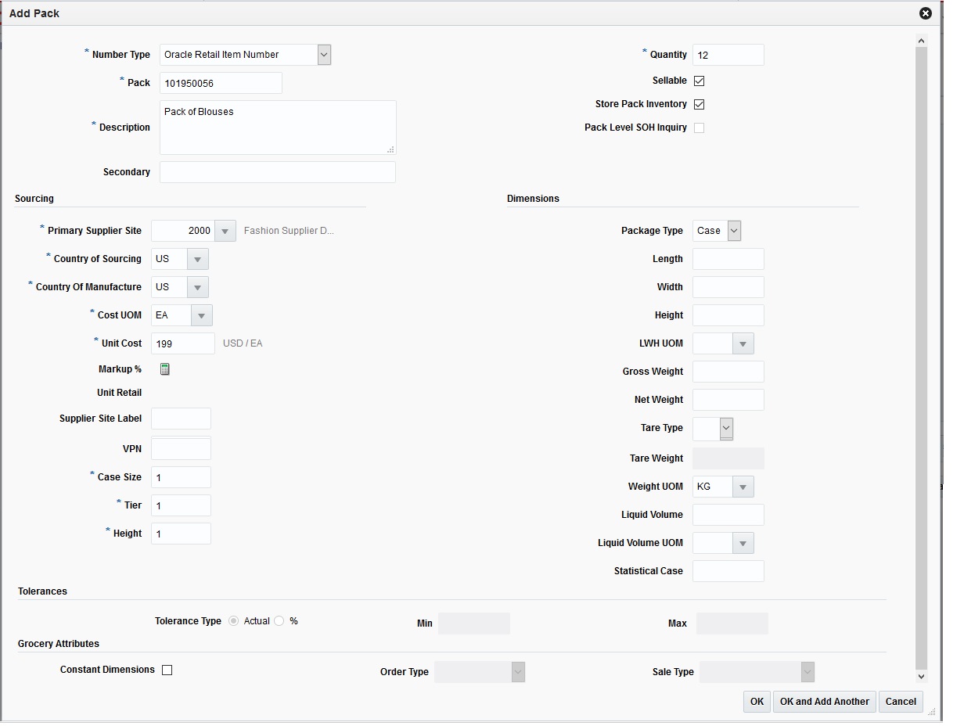Check the Constant Dimensions box
This screenshot has width=964, height=726.
(167, 669)
